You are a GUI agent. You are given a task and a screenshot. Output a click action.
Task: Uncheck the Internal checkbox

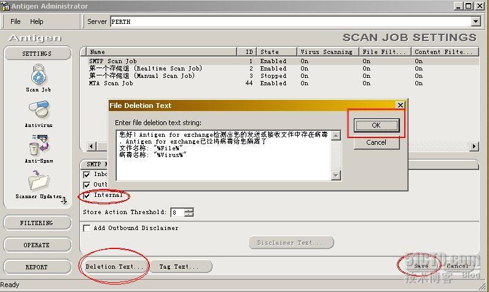(x=87, y=196)
